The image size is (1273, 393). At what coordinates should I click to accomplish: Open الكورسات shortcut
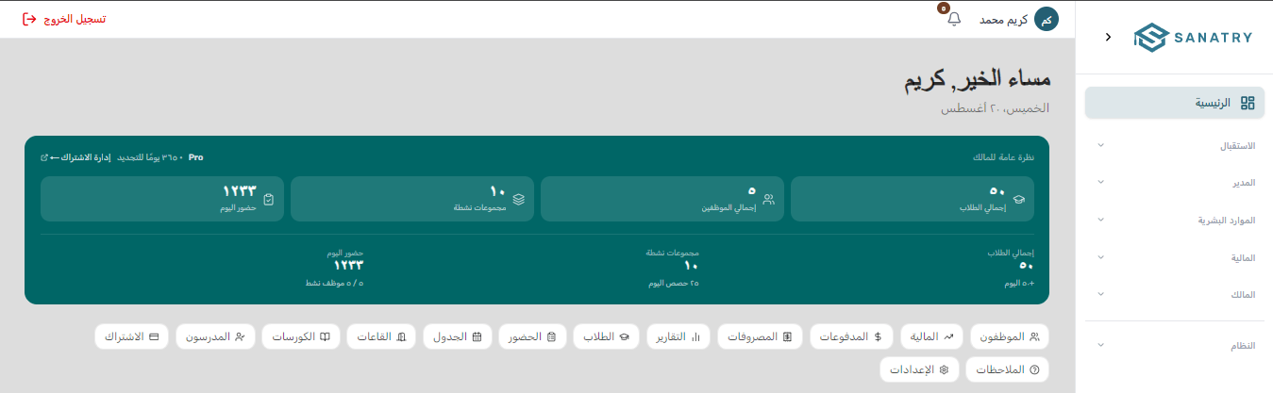pos(300,336)
